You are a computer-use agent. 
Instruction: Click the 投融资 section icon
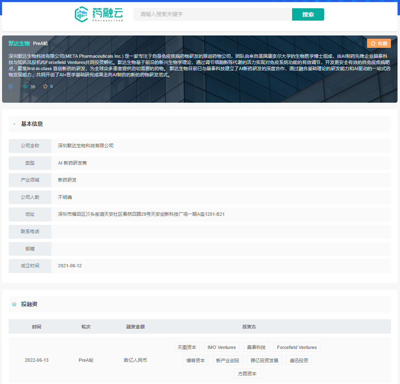(14, 304)
